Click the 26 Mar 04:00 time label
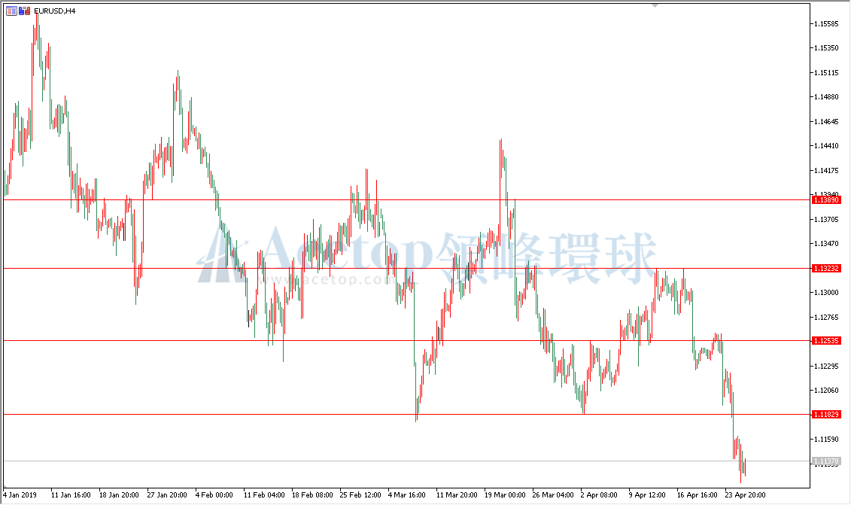 click(x=553, y=495)
